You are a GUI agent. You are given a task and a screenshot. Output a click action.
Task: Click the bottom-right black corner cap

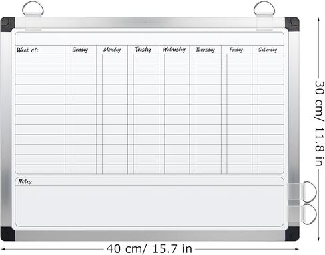pos(292,234)
